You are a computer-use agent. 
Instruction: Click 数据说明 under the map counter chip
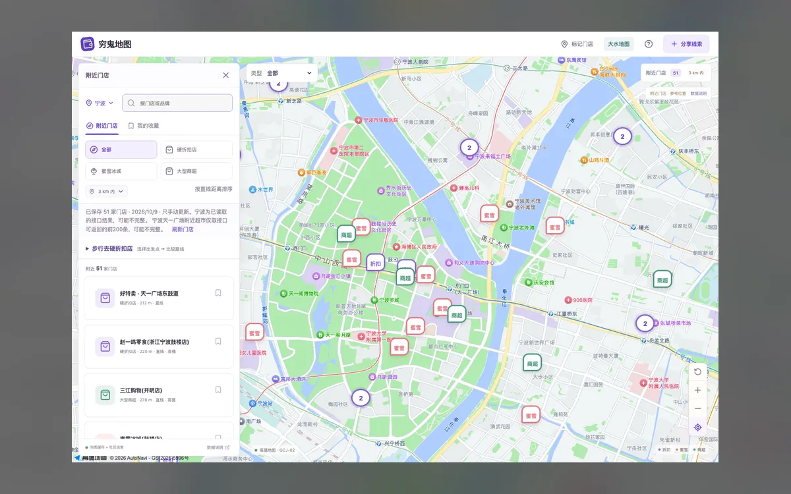pyautogui.click(x=699, y=94)
